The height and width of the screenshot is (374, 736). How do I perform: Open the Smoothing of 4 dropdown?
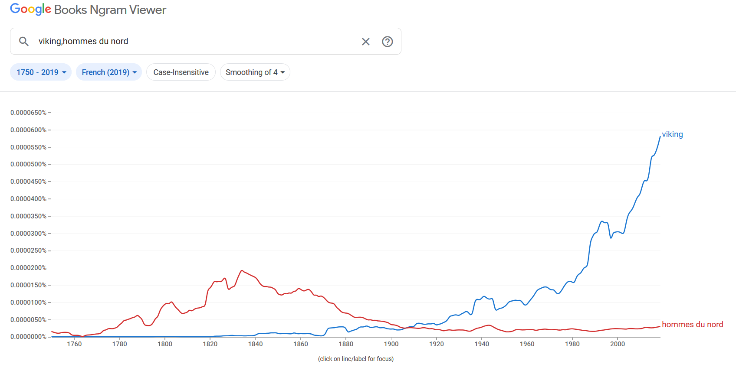point(255,72)
